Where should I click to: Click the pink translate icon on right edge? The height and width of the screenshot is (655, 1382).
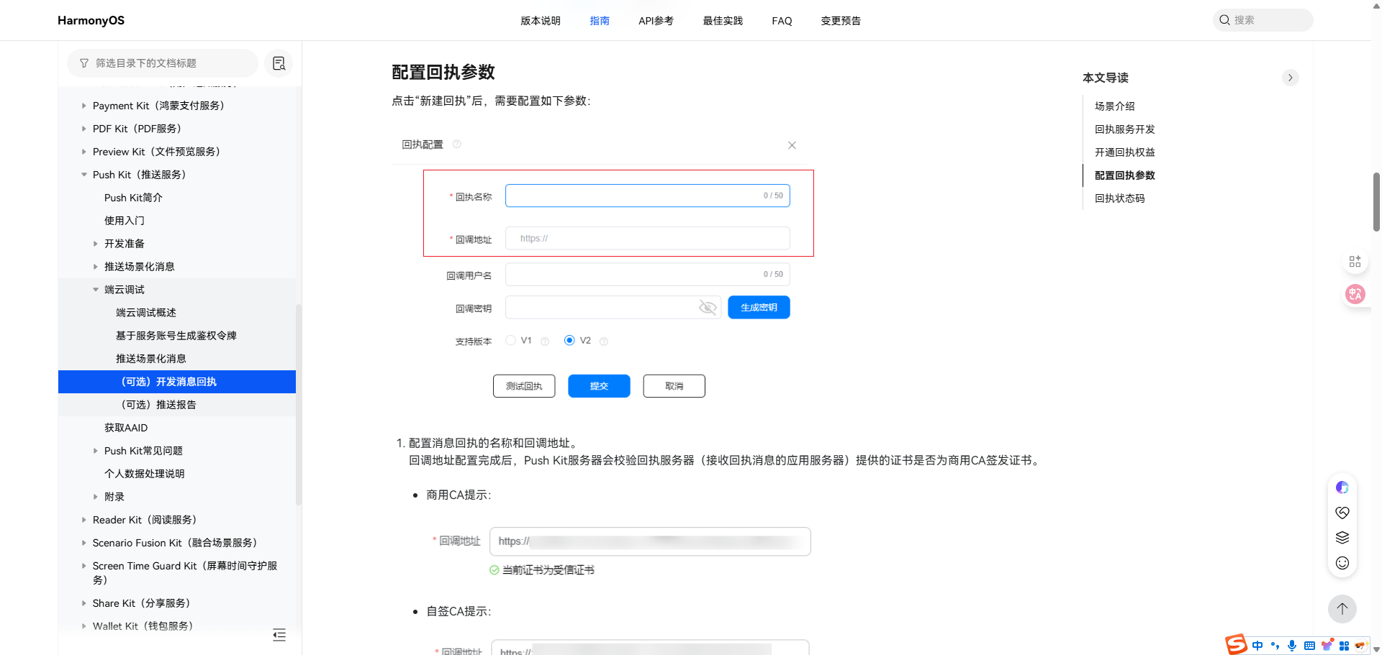pyautogui.click(x=1355, y=293)
